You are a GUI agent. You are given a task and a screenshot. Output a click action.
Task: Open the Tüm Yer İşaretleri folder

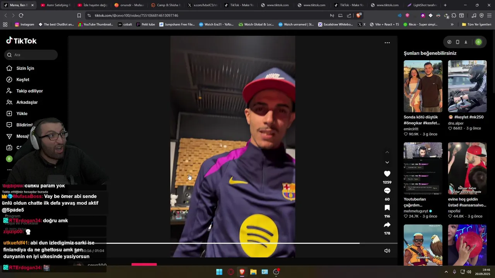click(476, 24)
